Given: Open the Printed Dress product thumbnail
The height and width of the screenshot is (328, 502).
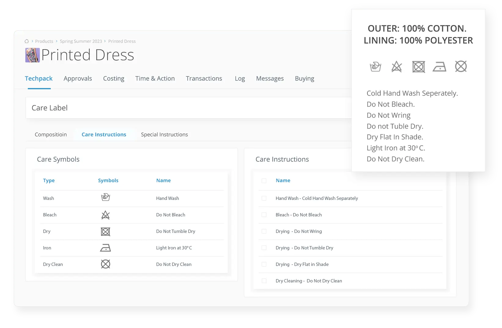Looking at the screenshot, I should (32, 55).
